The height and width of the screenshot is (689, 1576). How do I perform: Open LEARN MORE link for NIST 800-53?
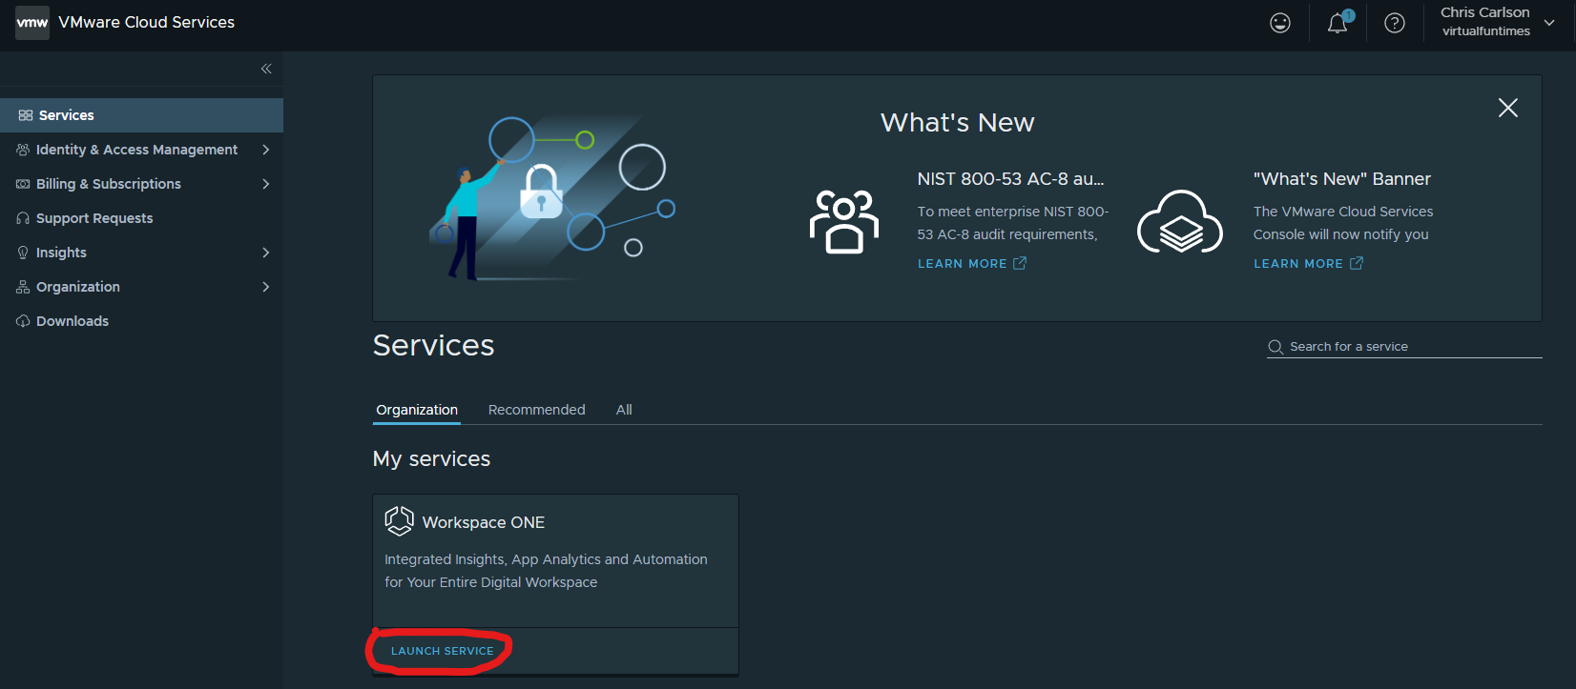971,264
